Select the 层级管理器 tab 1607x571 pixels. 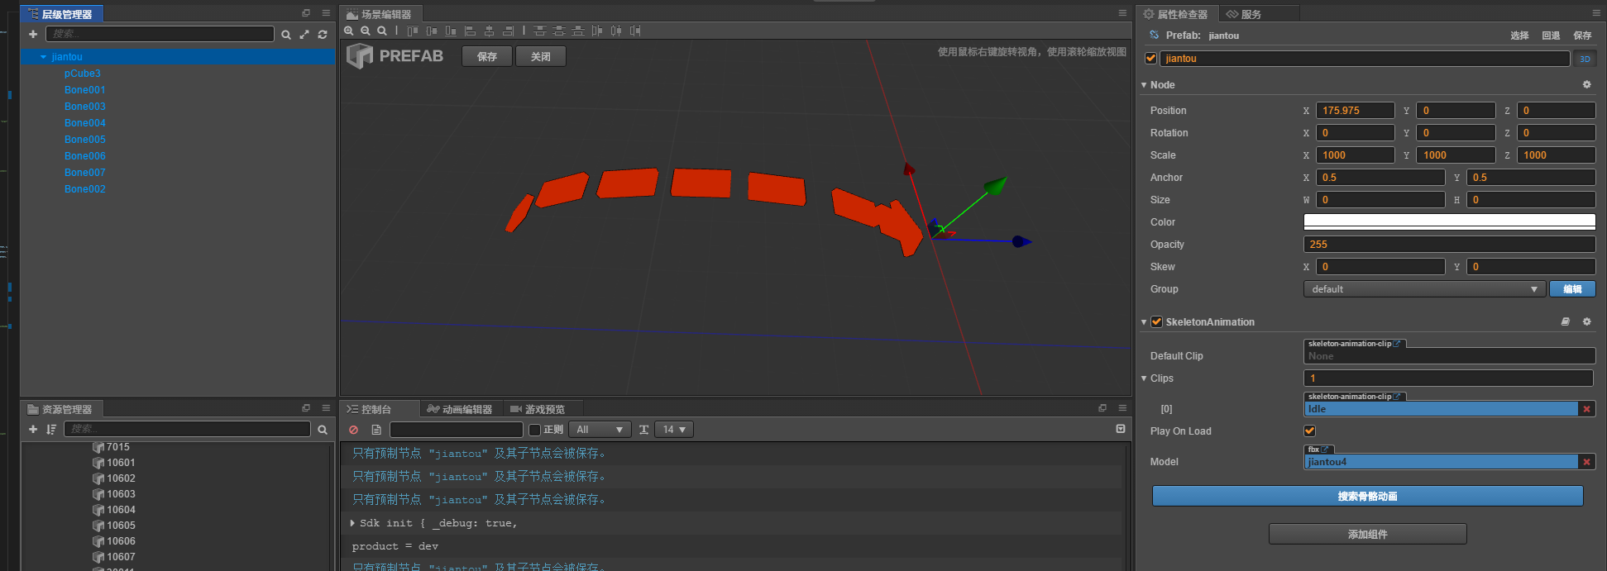tap(60, 14)
